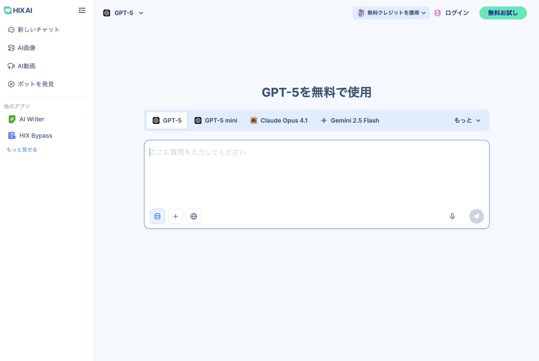The width and height of the screenshot is (539, 361).
Task: Toggle web search with the globe icon
Action: click(x=193, y=216)
